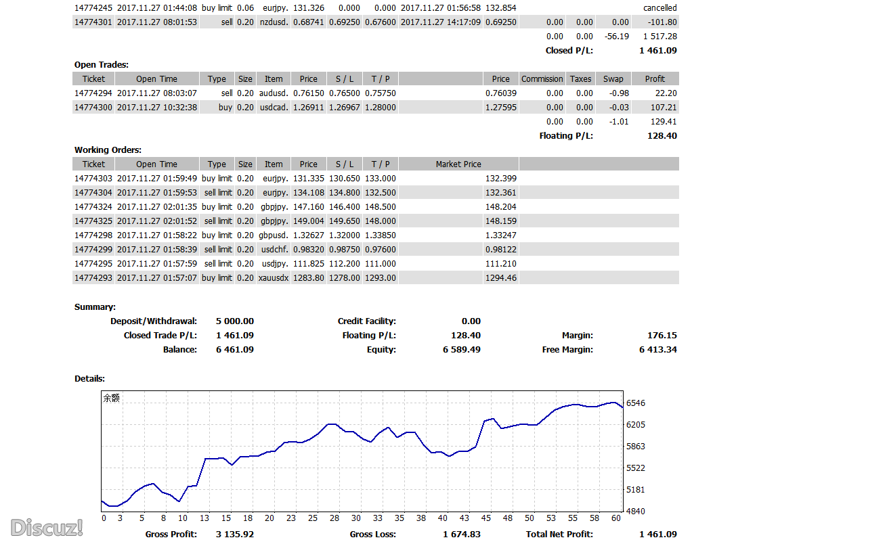Click the Credit Facility value 0.00

tap(471, 321)
